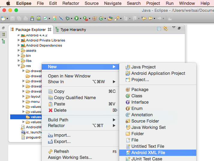Open the Android Virtual Device Manager icon
The image size is (214, 161).
(39, 18)
